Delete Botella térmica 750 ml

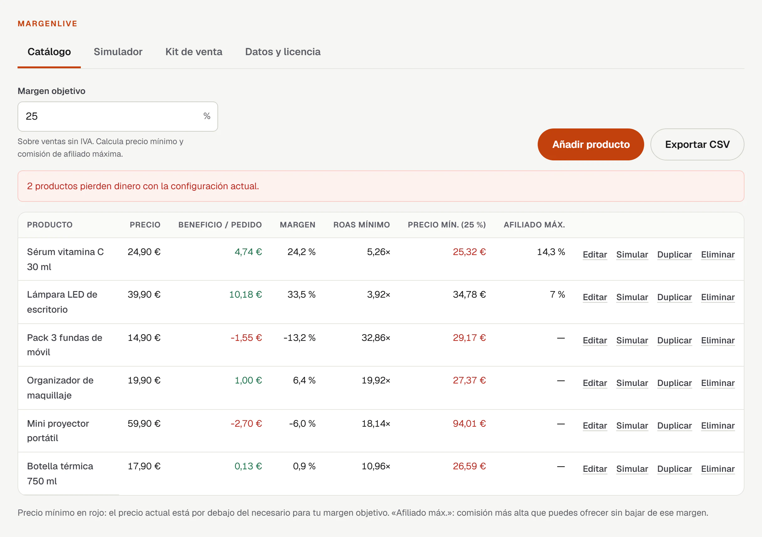pyautogui.click(x=718, y=469)
